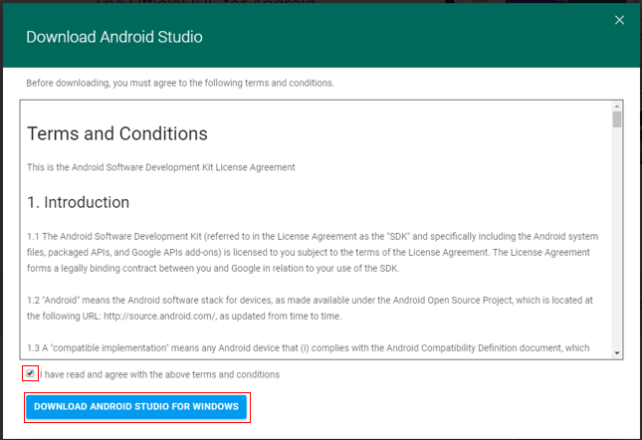Click the terms box scrollbar thumb
The width and height of the screenshot is (642, 440).
616,119
